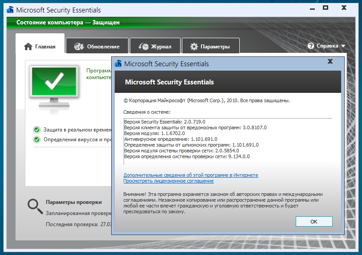Click the Параметры проверки heading
362x255 pixels.
(74, 202)
